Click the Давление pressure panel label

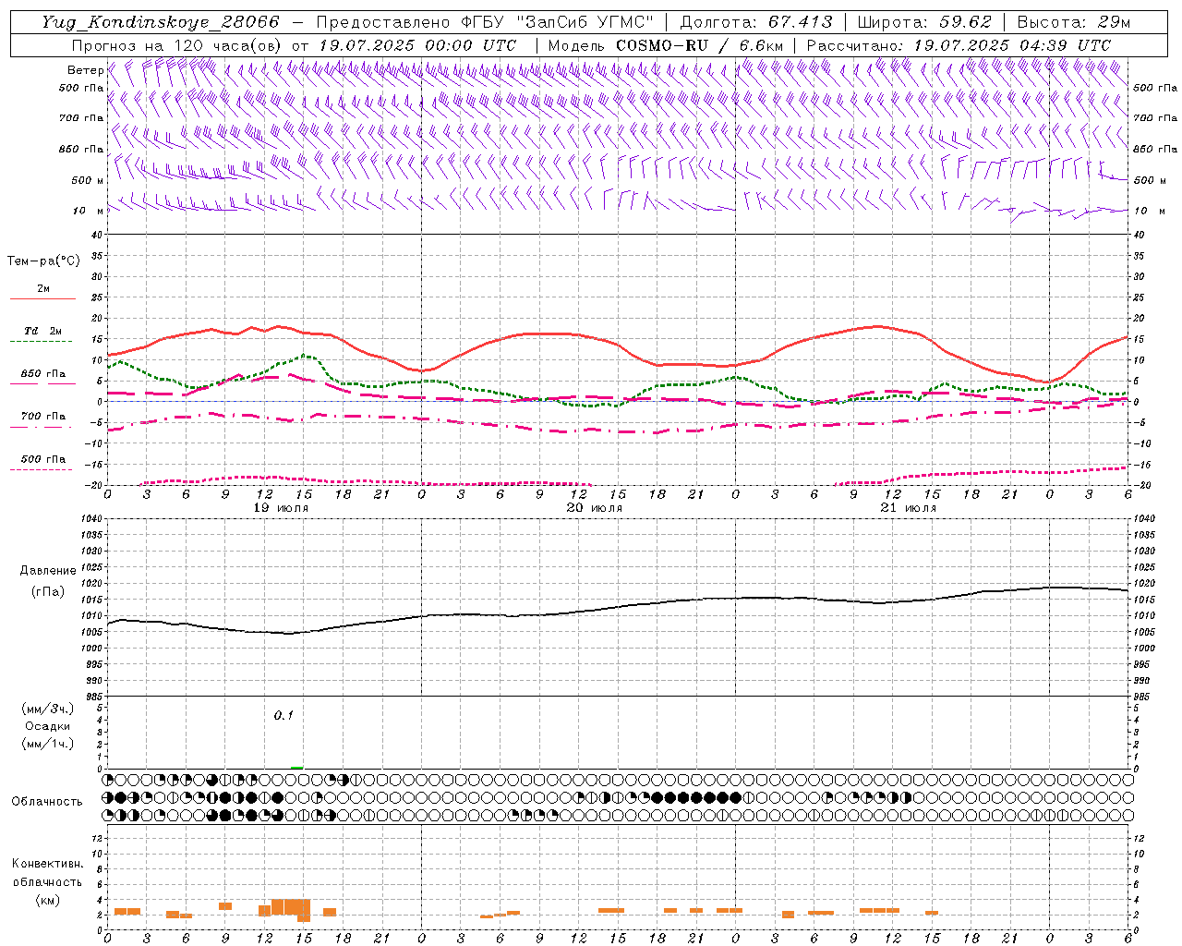pyautogui.click(x=48, y=570)
